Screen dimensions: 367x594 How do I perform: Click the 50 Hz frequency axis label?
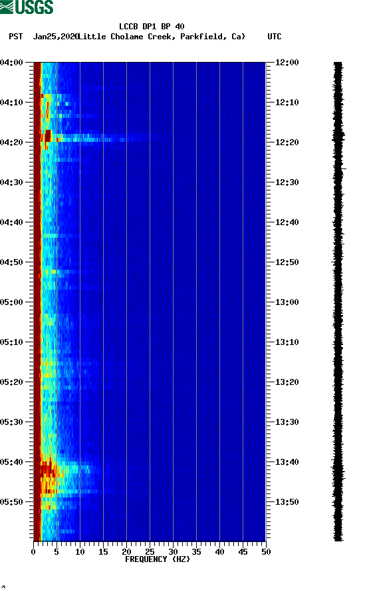click(x=266, y=552)
